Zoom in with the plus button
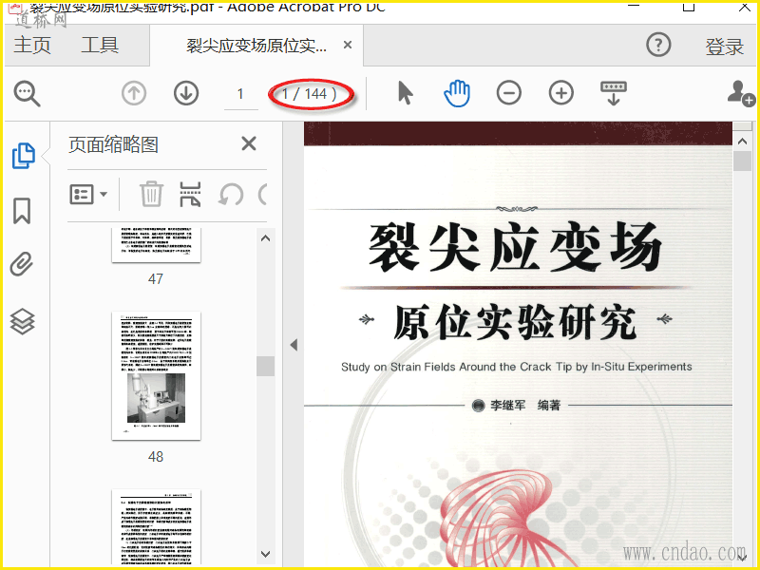 pos(560,93)
